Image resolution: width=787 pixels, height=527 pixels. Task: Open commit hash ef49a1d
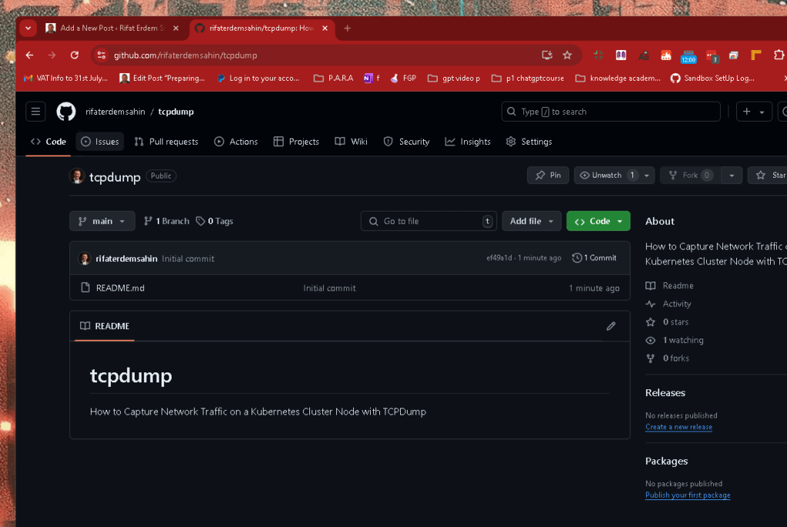click(499, 258)
